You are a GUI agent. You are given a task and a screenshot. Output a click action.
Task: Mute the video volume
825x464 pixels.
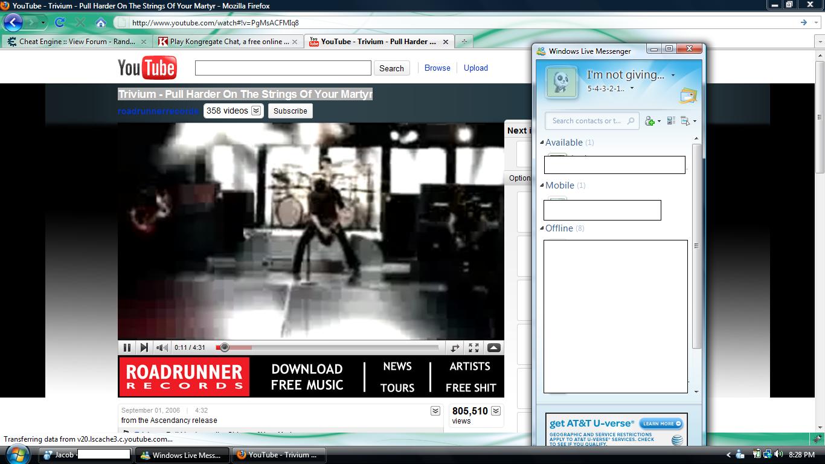click(x=162, y=347)
